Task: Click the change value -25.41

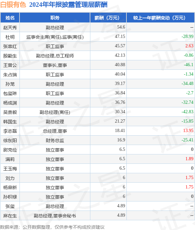Action: pos(187,140)
